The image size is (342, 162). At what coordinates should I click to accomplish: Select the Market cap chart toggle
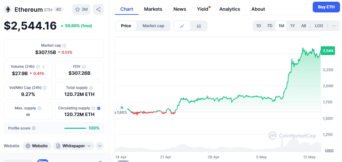[x=153, y=26]
